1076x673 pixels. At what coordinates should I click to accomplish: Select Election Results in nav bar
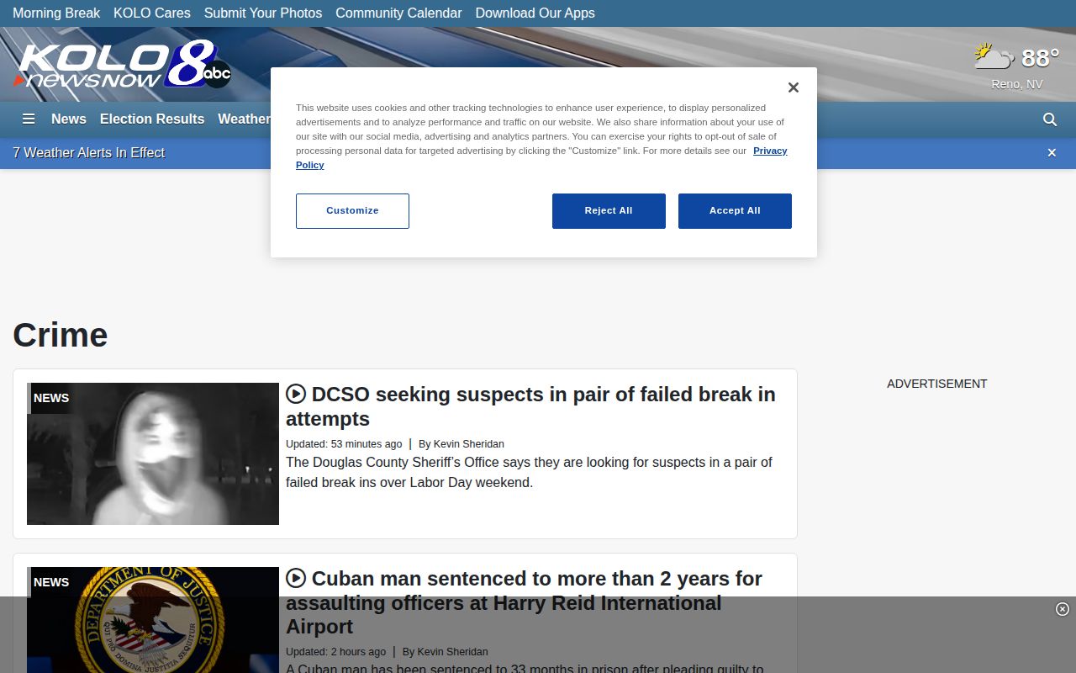[152, 119]
